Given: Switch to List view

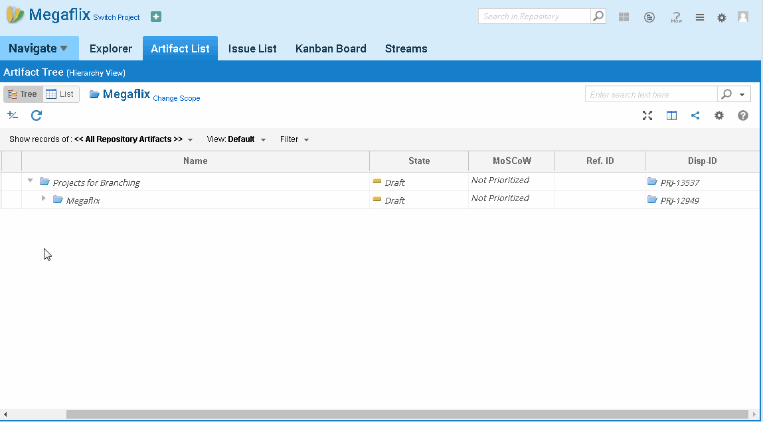Looking at the screenshot, I should coord(61,94).
